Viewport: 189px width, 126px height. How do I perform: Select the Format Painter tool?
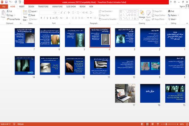point(13,19)
